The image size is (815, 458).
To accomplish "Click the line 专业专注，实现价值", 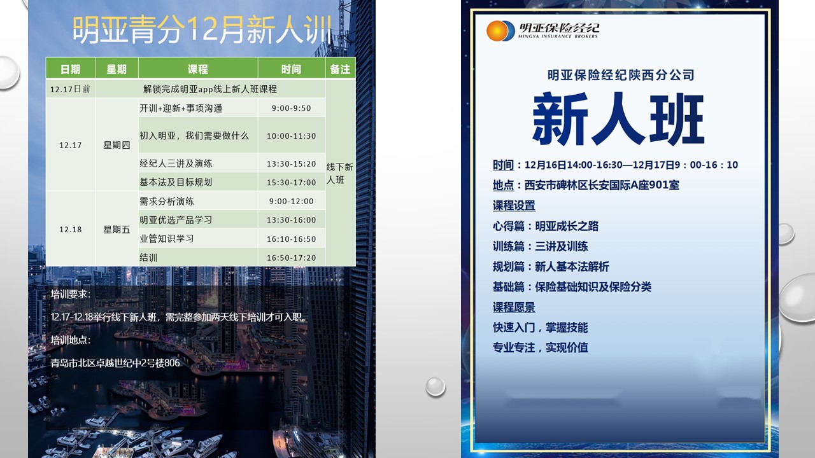I will 541,347.
